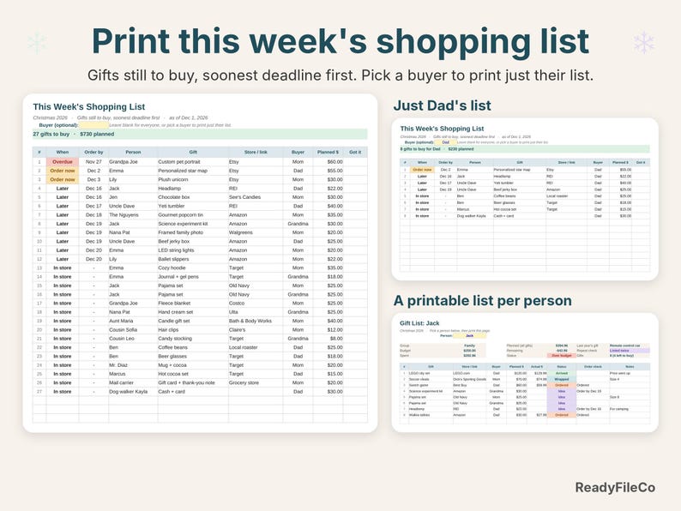The height and width of the screenshot is (511, 681).
Task: Click the Price went up note
Action: 630,373
